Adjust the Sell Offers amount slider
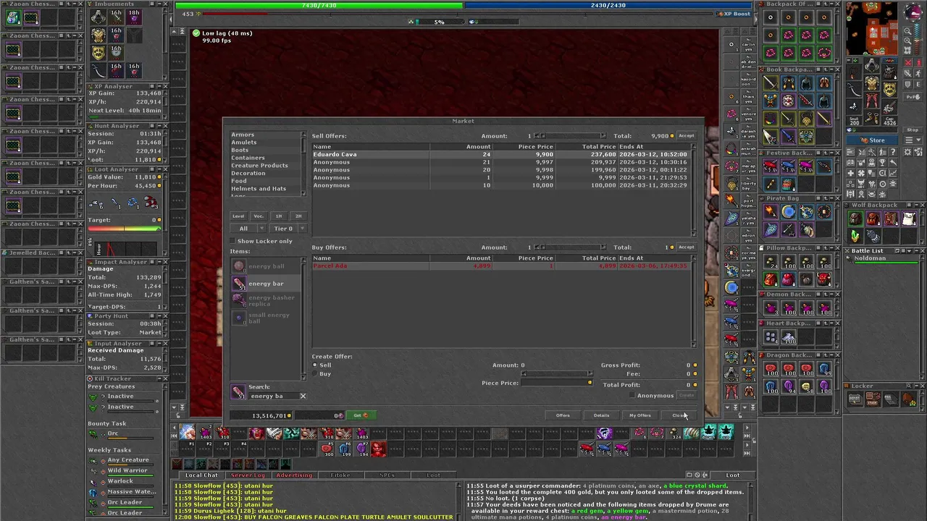Viewport: 927px width, 521px height. (570, 135)
